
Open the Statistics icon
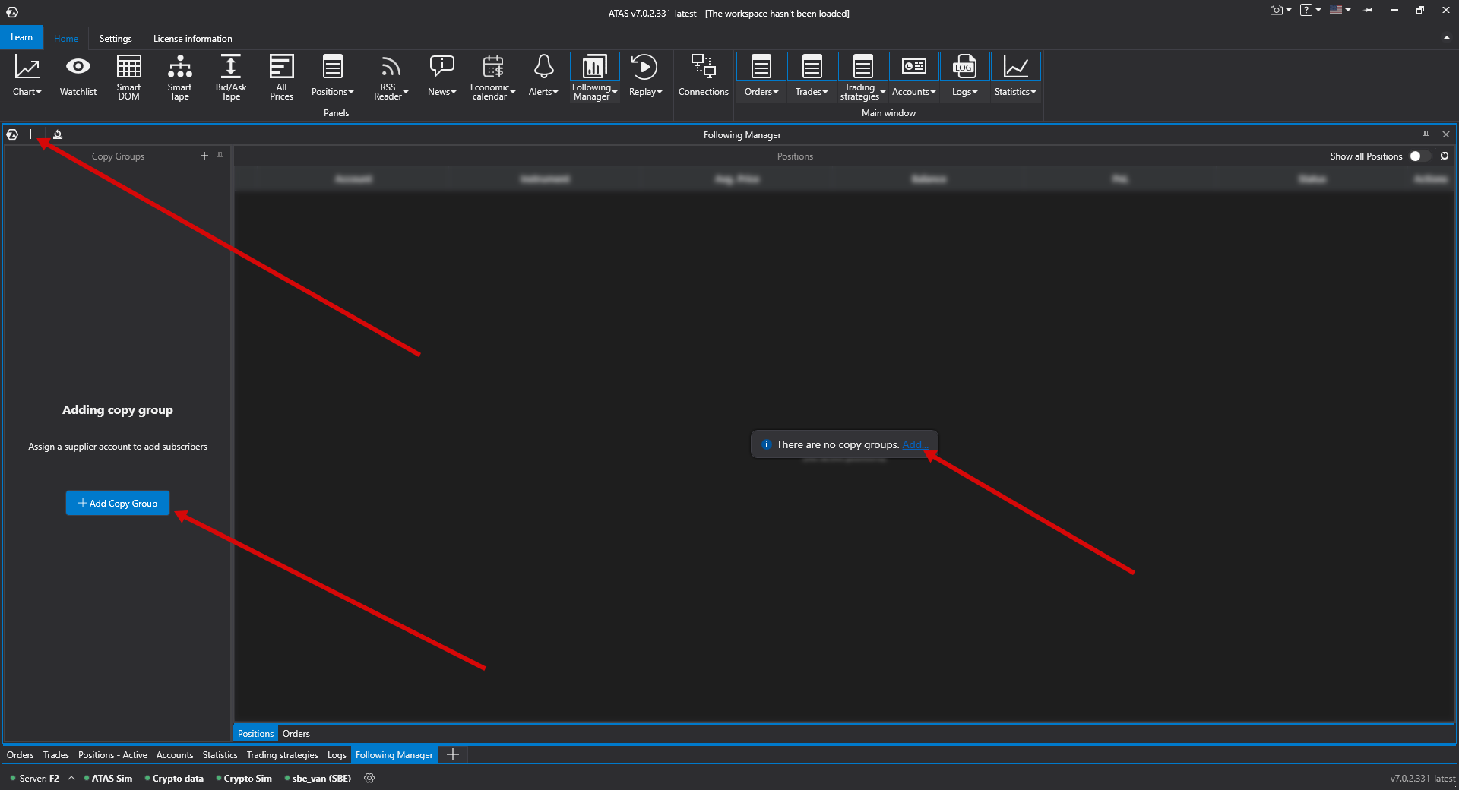(1015, 67)
